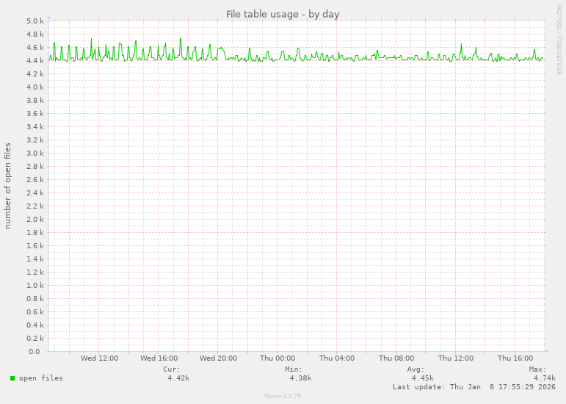The image size is (566, 404).
Task: Click the current value '4.42k'
Action: pos(178,378)
